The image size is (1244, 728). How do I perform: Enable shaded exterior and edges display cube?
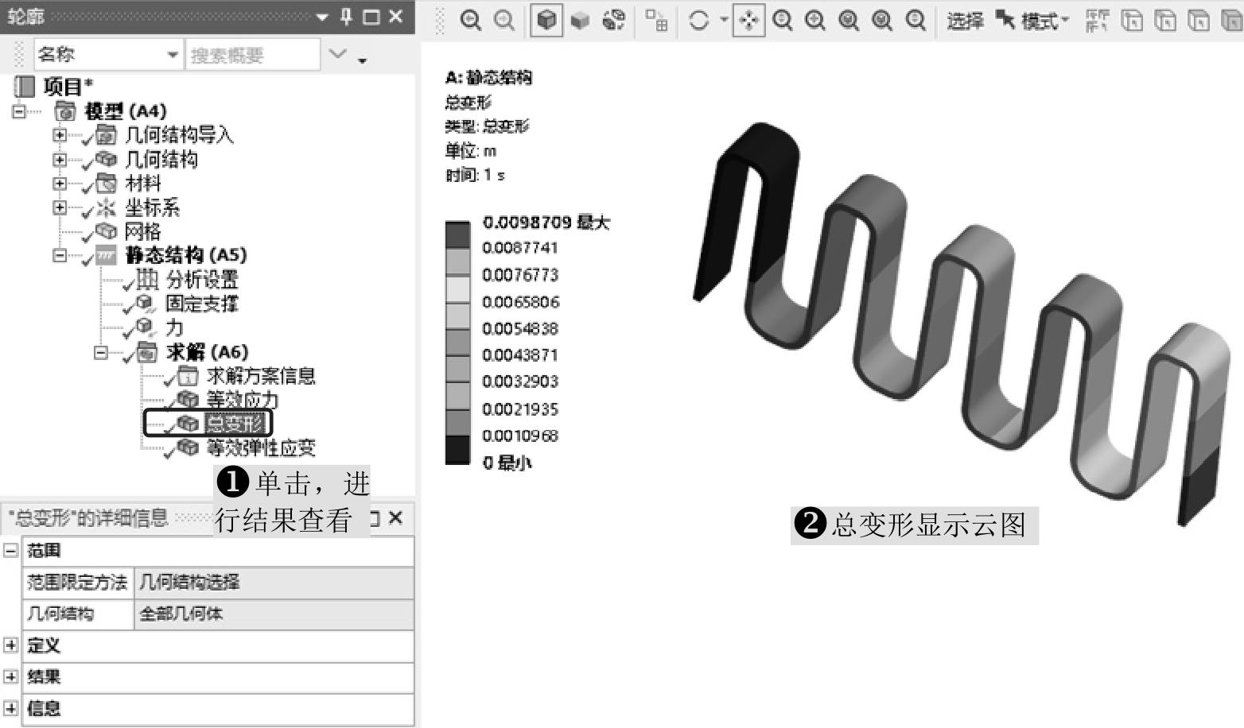547,21
